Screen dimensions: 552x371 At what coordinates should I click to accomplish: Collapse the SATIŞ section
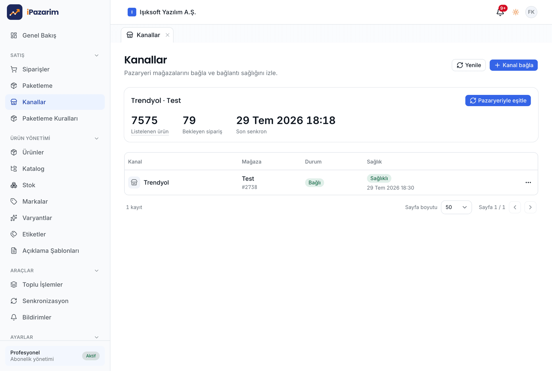pos(97,55)
